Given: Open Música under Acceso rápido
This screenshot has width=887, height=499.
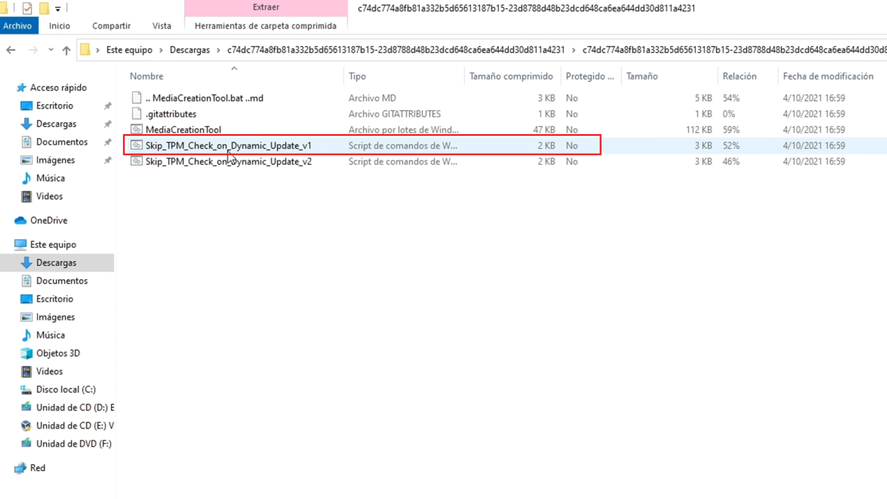Looking at the screenshot, I should [x=50, y=178].
